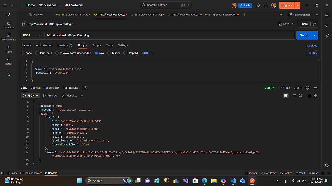The height and width of the screenshot is (186, 332).
Task: Click the notifications bell icon
Action: click(266, 5)
